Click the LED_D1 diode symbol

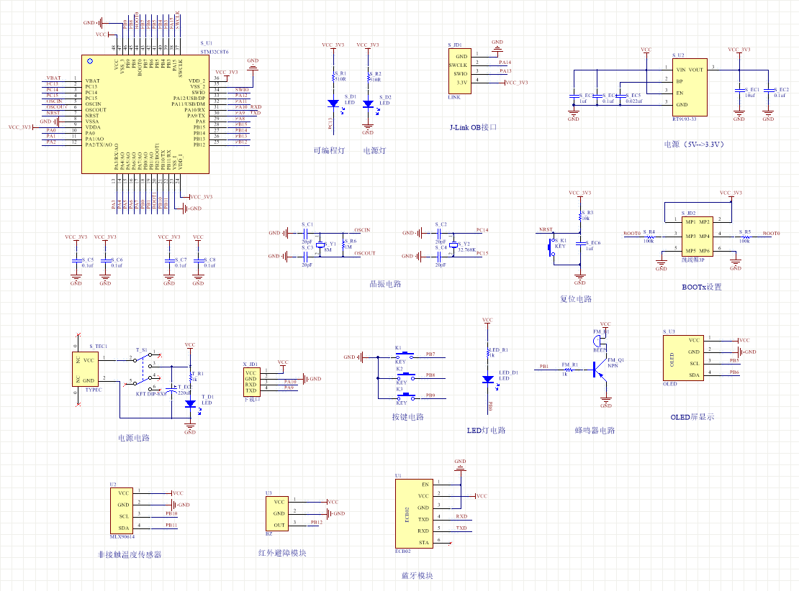(x=487, y=380)
